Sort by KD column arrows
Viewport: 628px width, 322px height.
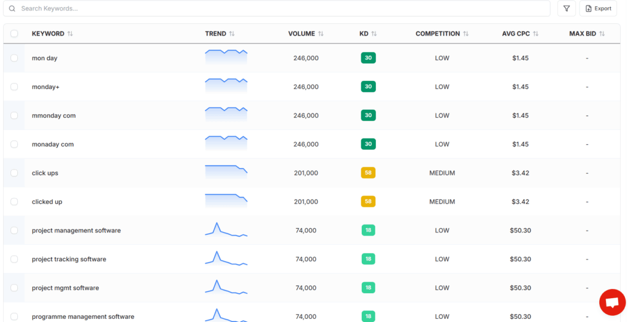[x=373, y=34]
